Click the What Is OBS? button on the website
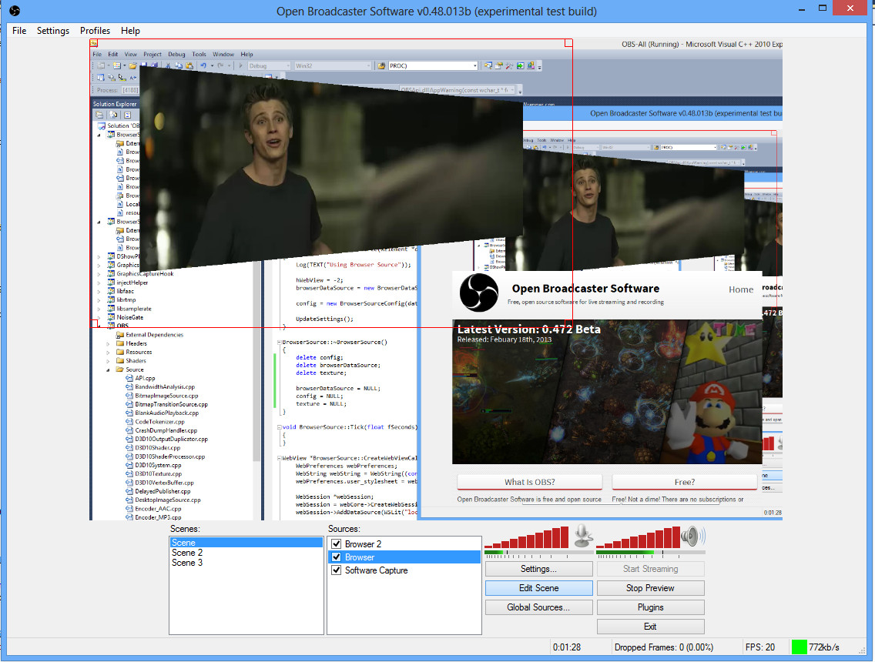 coord(530,482)
